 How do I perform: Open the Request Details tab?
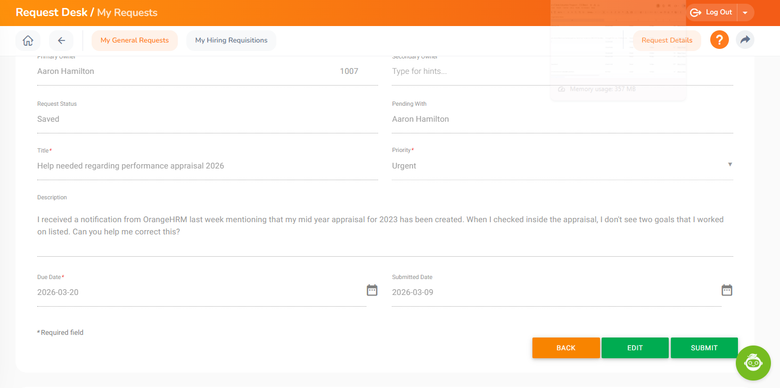667,40
